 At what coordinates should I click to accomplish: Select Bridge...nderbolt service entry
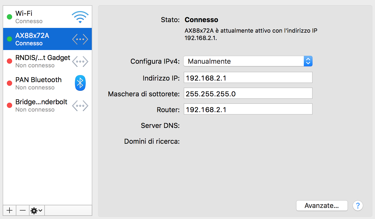click(47, 105)
